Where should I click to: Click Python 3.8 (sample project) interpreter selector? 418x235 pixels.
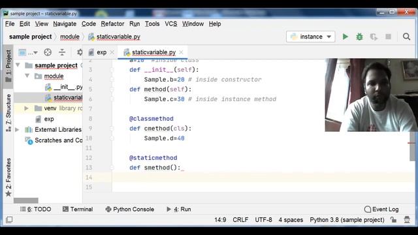click(347, 220)
